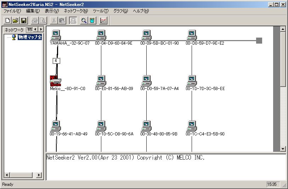Select computer node 00-D0-59-7A-07-A4
This screenshot has height=189, width=288.
pos(146,81)
